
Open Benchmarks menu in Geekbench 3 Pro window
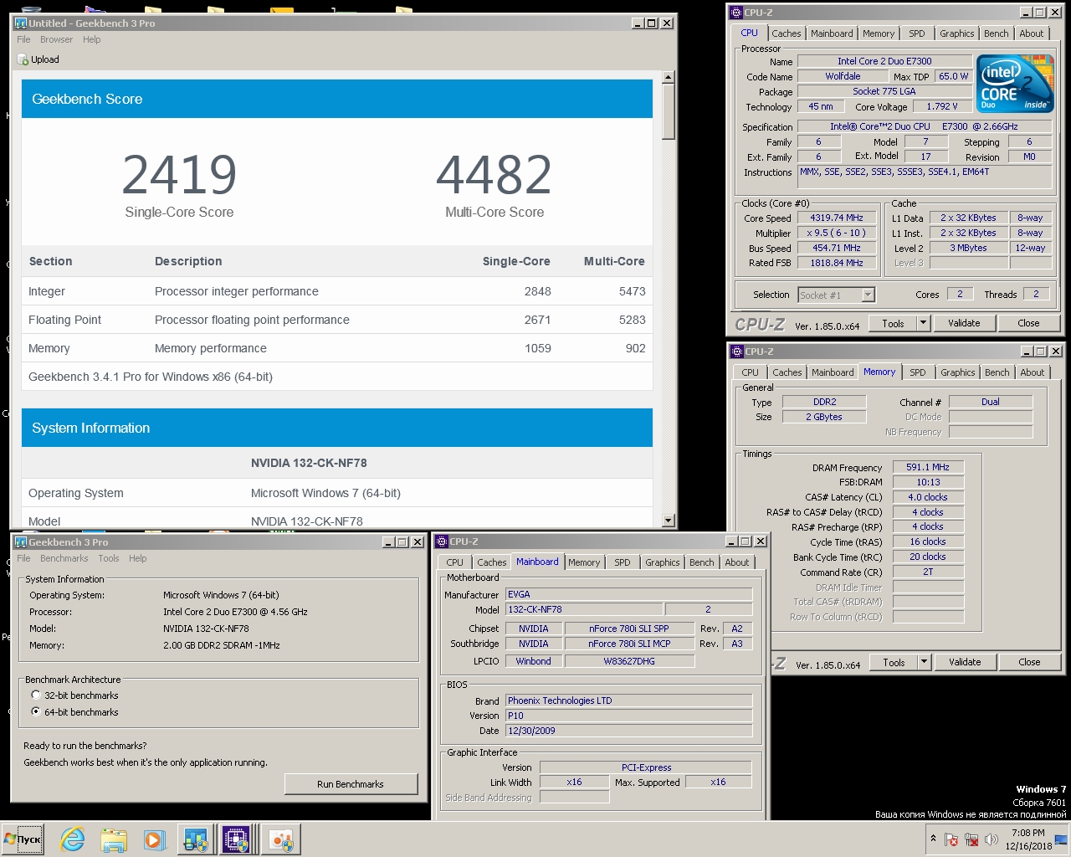coord(64,558)
